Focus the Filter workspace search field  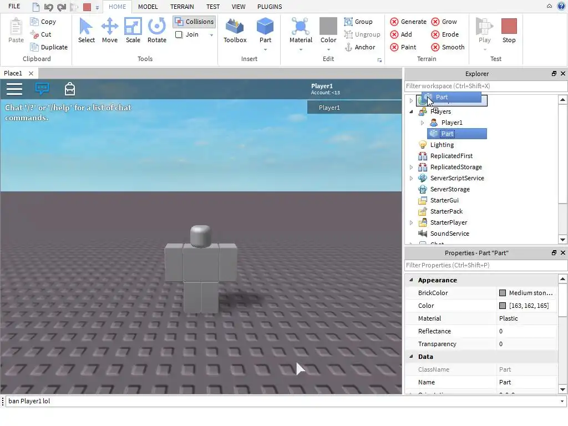pos(486,86)
